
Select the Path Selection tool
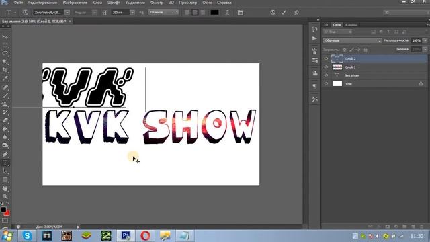[5, 171]
